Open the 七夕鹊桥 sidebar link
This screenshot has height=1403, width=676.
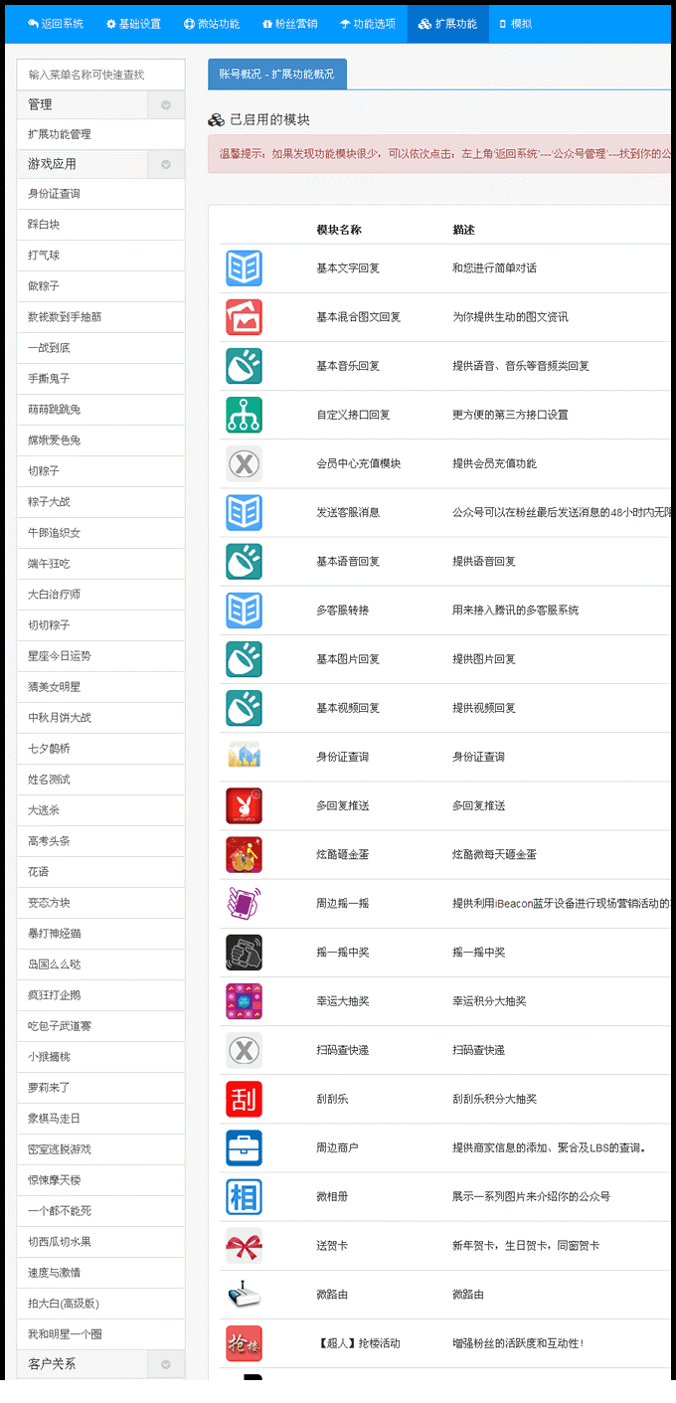tap(100, 749)
